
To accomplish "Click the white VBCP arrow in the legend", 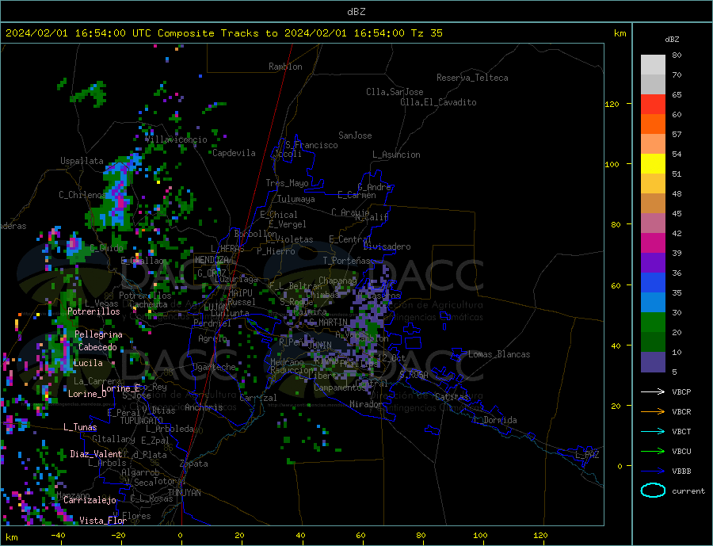I will (x=653, y=391).
